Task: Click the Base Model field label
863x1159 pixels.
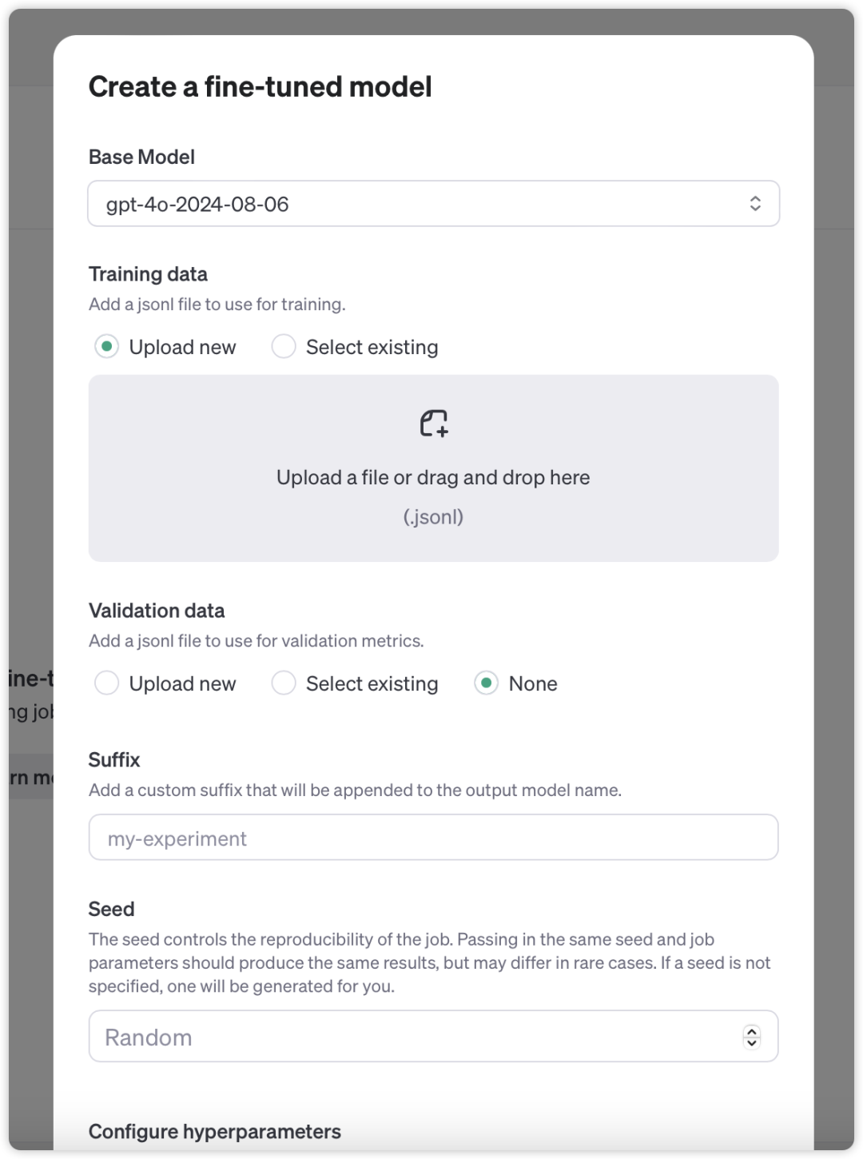Action: click(141, 157)
